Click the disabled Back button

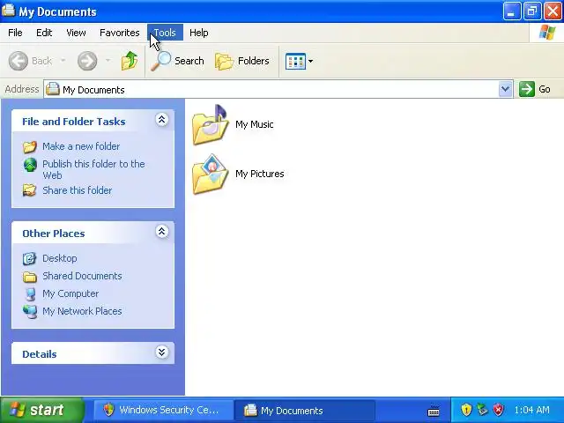click(x=30, y=61)
